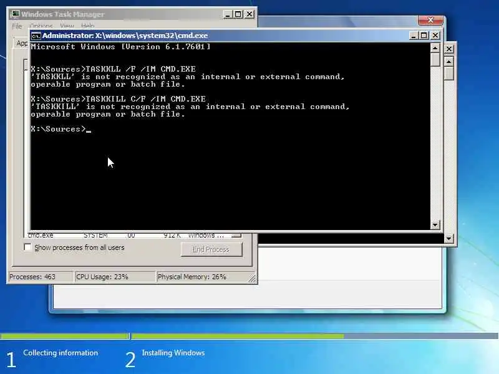Viewport: 499px width, 374px height.
Task: Click background console scrollbar down arrow
Action: 448,238
